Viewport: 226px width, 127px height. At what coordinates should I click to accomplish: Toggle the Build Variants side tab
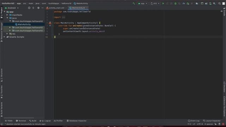point(1,109)
